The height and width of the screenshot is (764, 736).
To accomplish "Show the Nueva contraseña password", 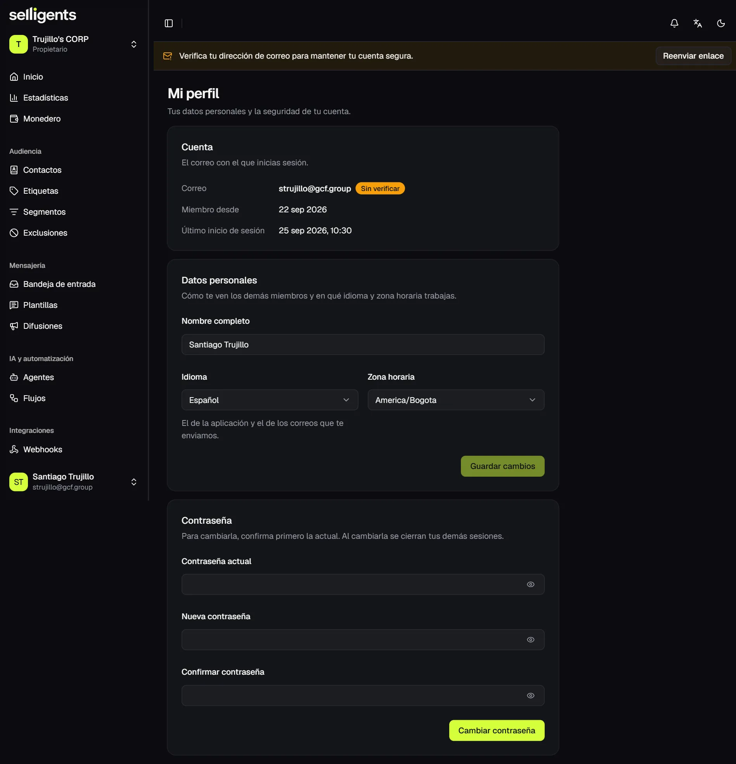I will coord(530,640).
